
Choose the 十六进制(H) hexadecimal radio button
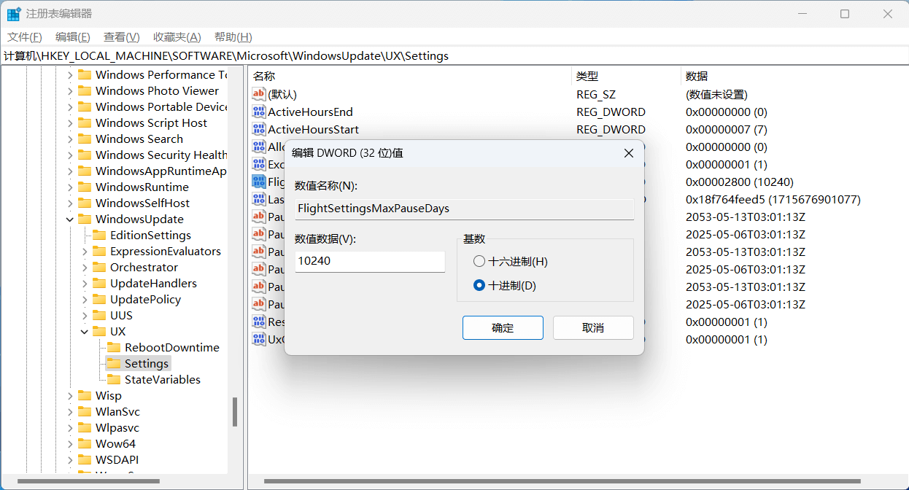(x=479, y=261)
